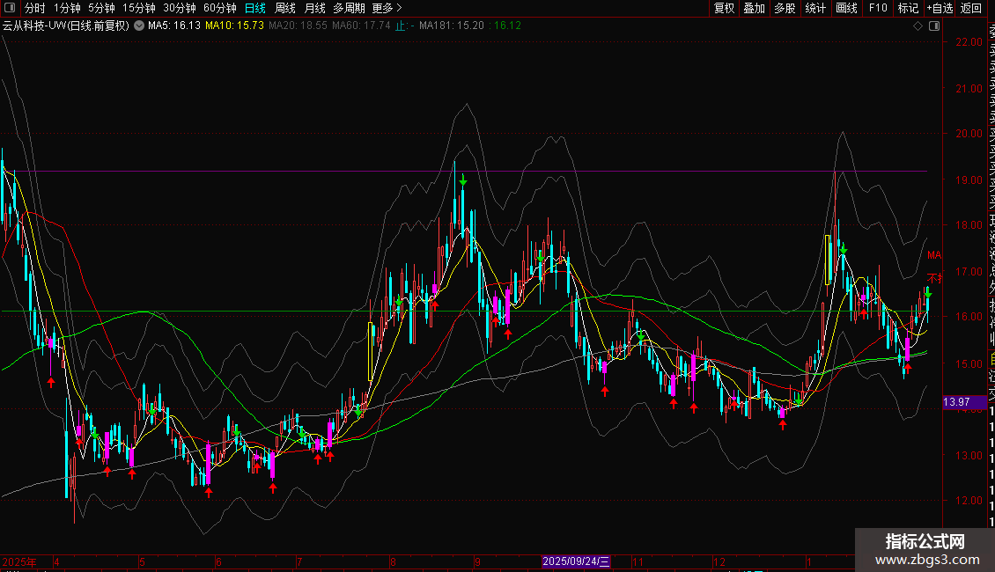This screenshot has width=995, height=572.
Task: Switch to the 分时 intraday view
Action: tap(34, 8)
